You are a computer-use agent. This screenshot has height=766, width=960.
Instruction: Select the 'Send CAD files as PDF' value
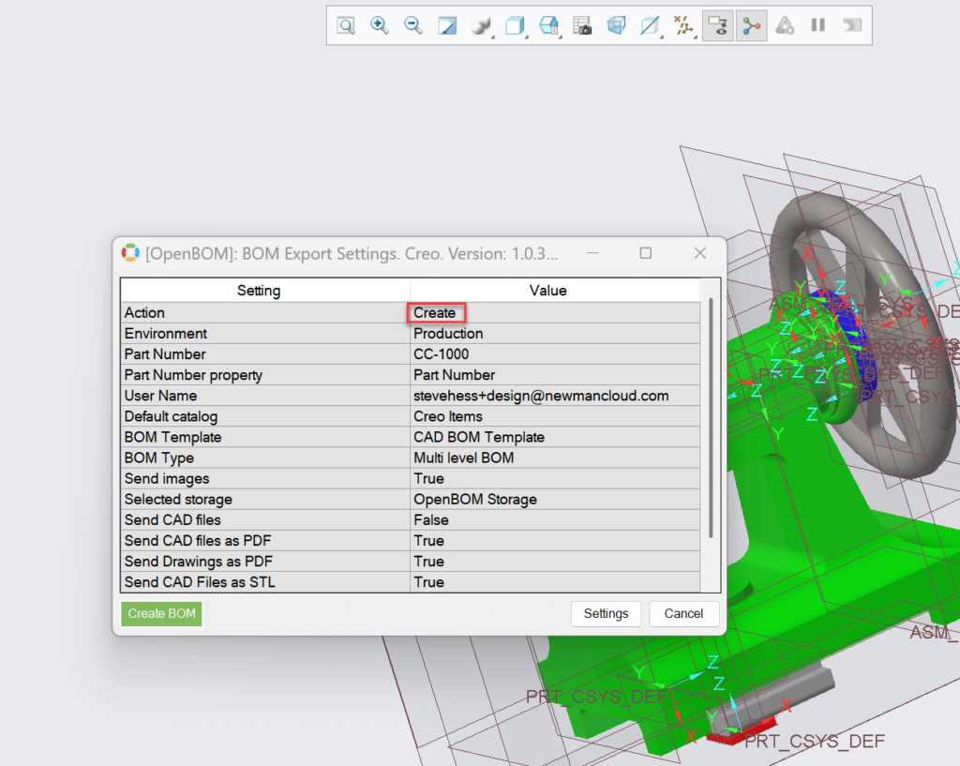[x=428, y=541]
